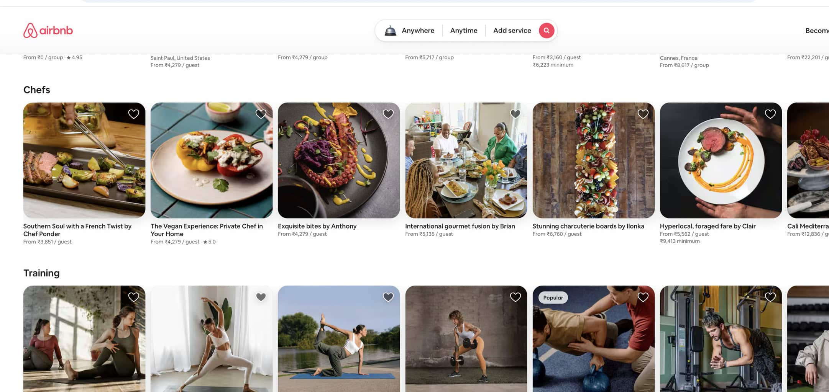Open Southern Soul with a French Twist title

(x=77, y=230)
